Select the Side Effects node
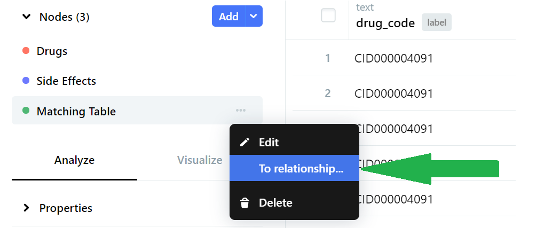 [66, 81]
